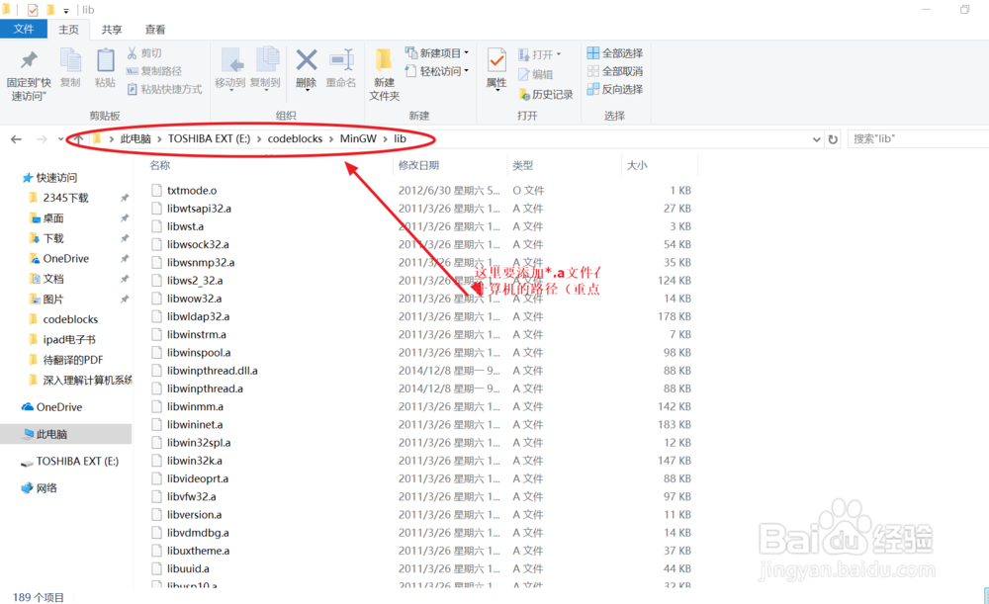The height and width of the screenshot is (604, 989).
Task: Sort by Date modified (修改日期) column
Action: 418,165
